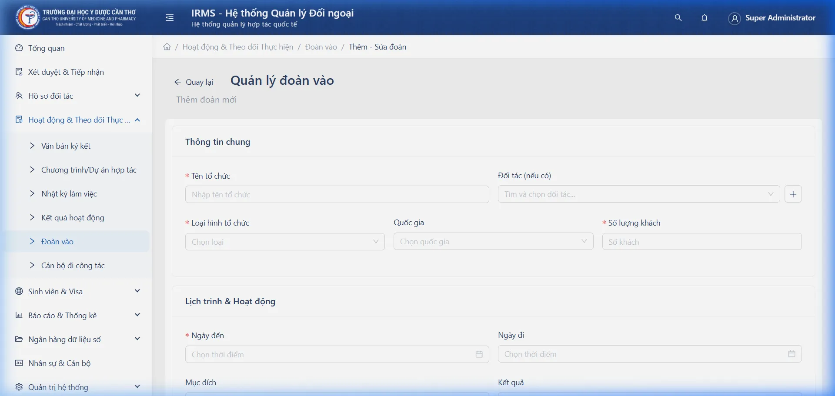Click the Quay lại back button
835x396 pixels.
pos(194,82)
